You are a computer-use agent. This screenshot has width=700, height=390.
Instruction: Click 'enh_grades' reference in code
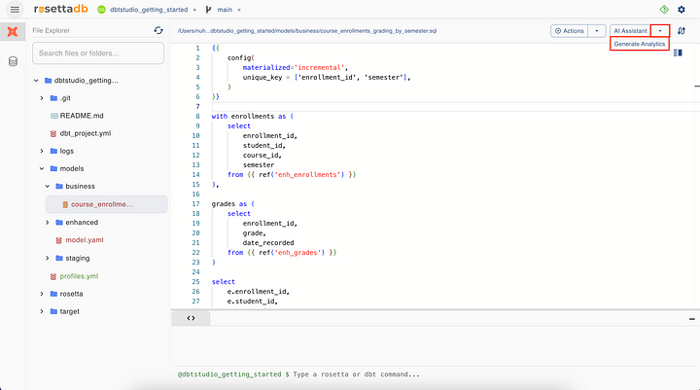click(300, 253)
